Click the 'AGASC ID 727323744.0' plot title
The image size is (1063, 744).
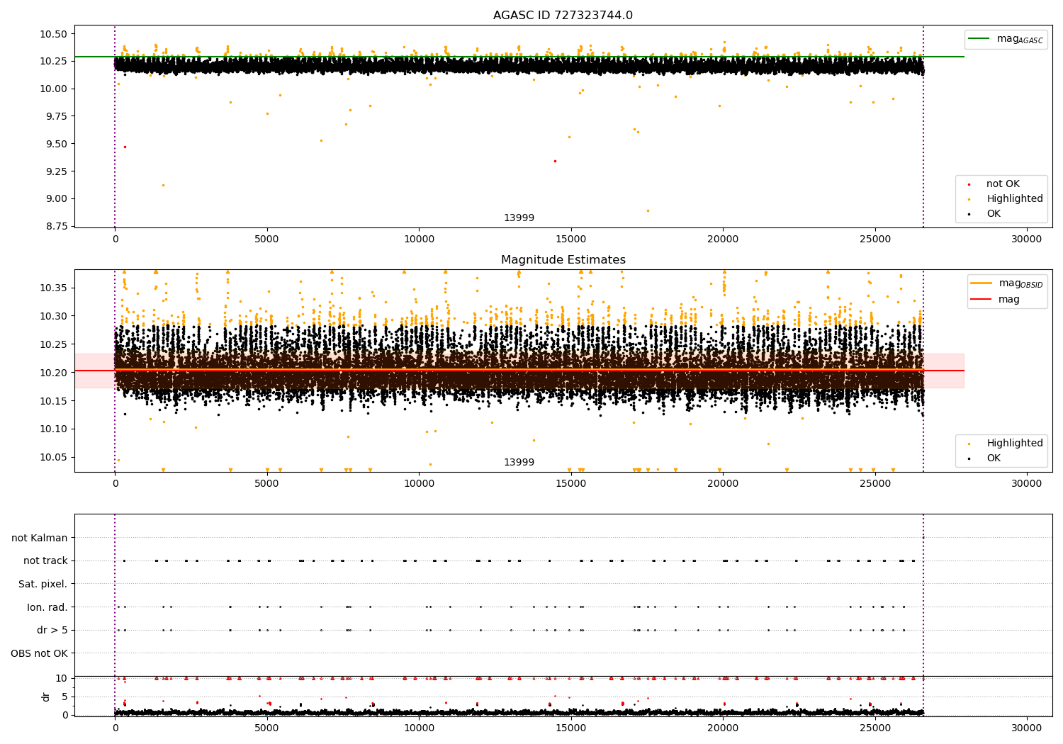pos(563,16)
